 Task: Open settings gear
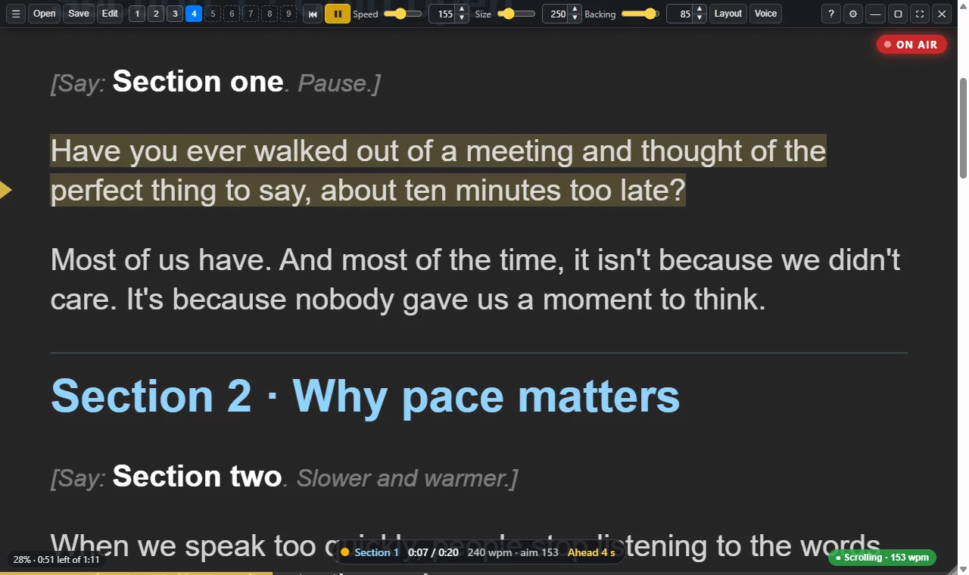click(853, 14)
